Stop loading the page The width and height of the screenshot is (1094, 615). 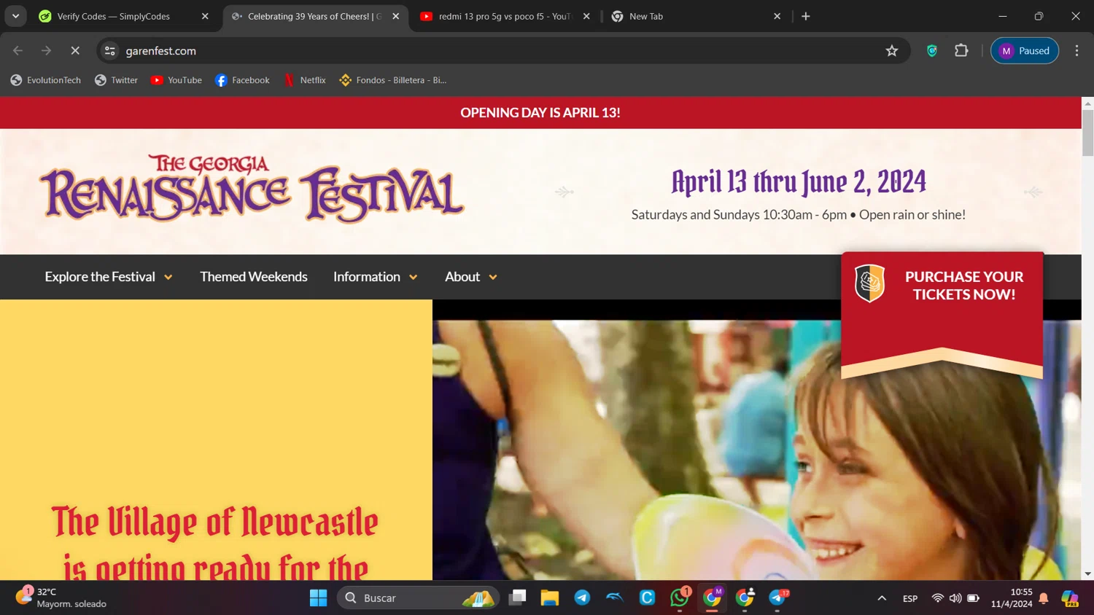75,50
